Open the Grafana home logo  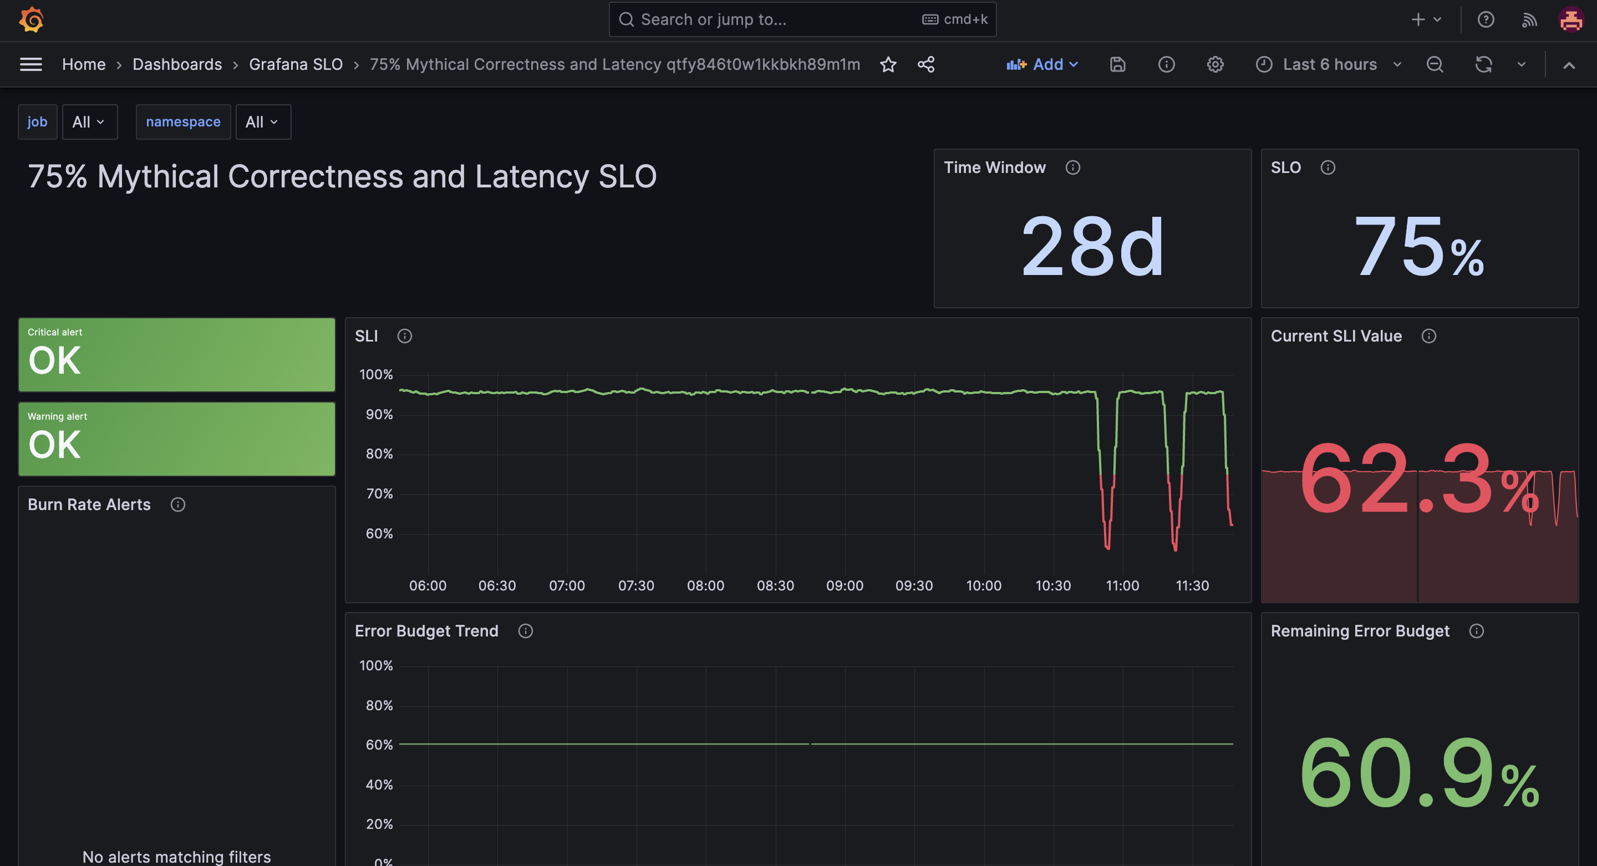pos(31,19)
